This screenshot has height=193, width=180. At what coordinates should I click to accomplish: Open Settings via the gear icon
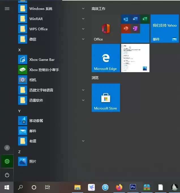pyautogui.click(x=7, y=161)
